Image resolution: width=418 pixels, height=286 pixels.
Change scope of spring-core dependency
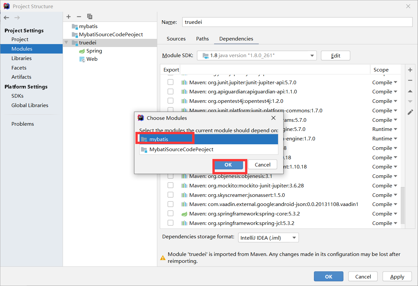click(x=385, y=214)
